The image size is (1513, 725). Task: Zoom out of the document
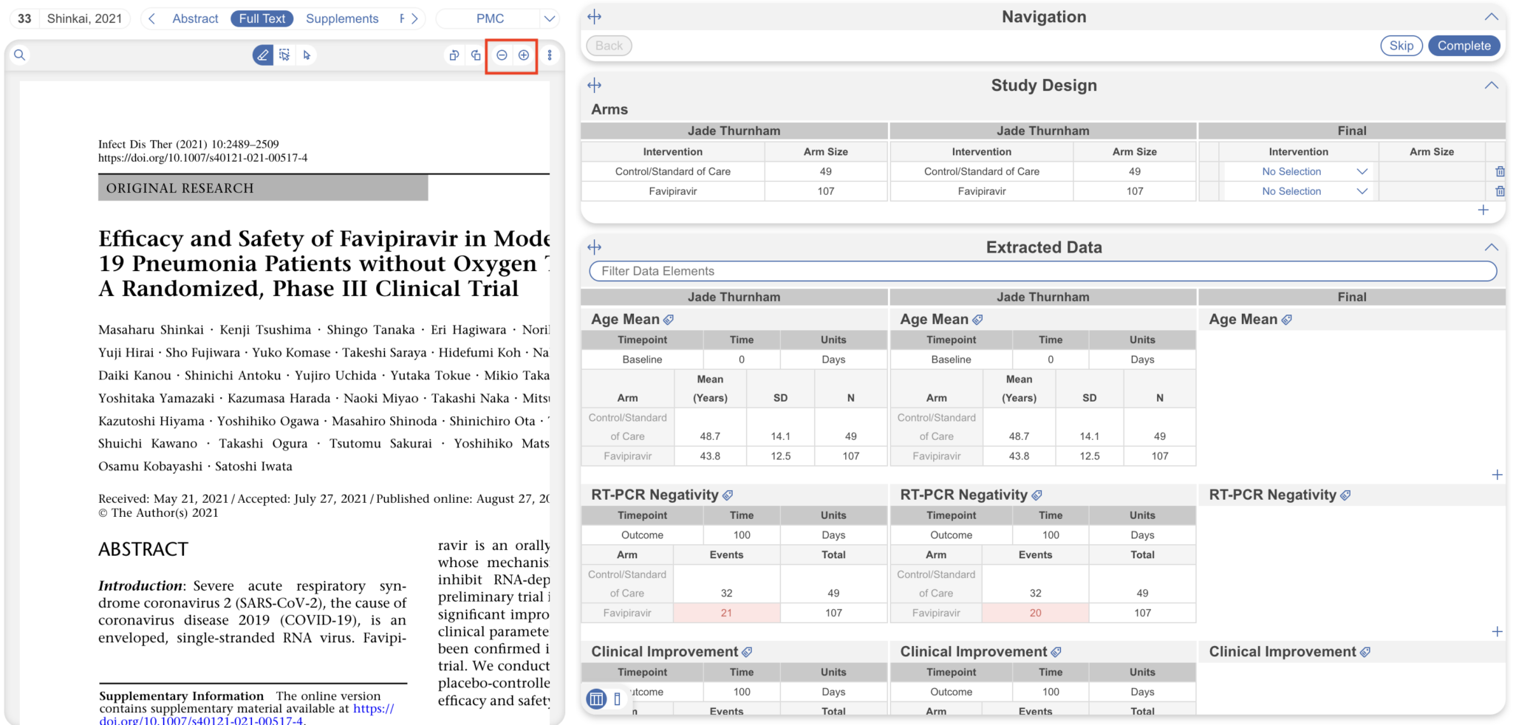tap(502, 55)
